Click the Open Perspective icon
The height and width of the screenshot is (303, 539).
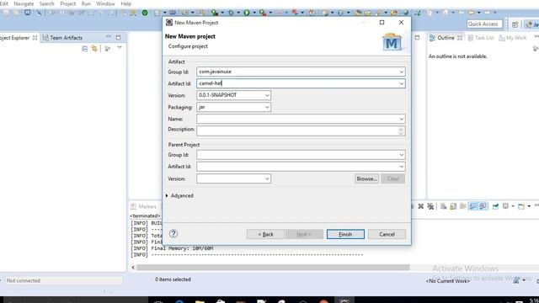515,24
